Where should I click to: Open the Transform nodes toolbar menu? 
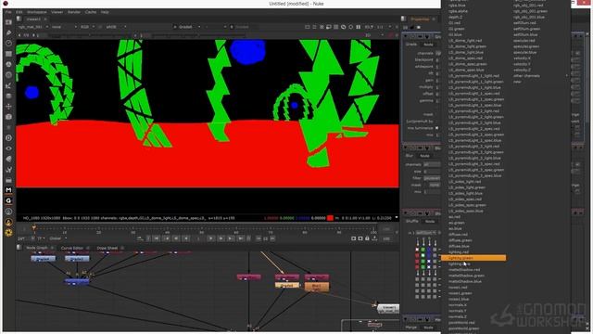click(8, 107)
